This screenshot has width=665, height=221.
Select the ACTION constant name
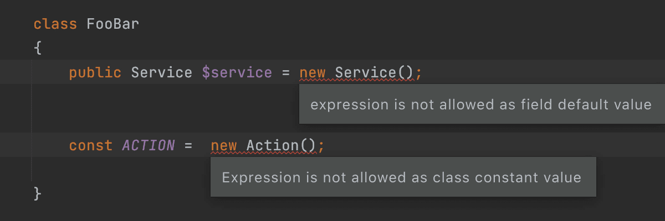click(149, 146)
